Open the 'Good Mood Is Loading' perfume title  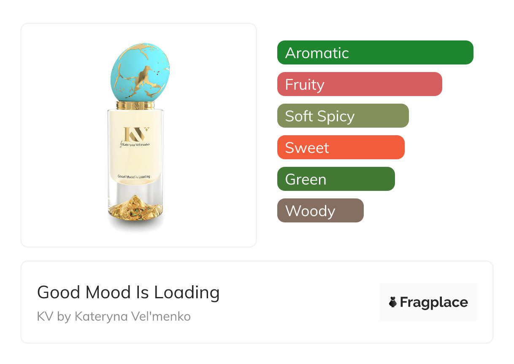128,292
